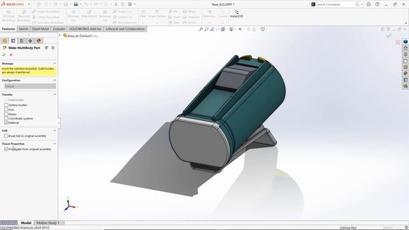Click the Editing Part status text
The image size is (409, 230).
coord(348,227)
